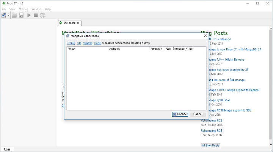Open the Robo 3T with MongoDB 3.4 post
The image size is (273, 152).
[x=235, y=49]
